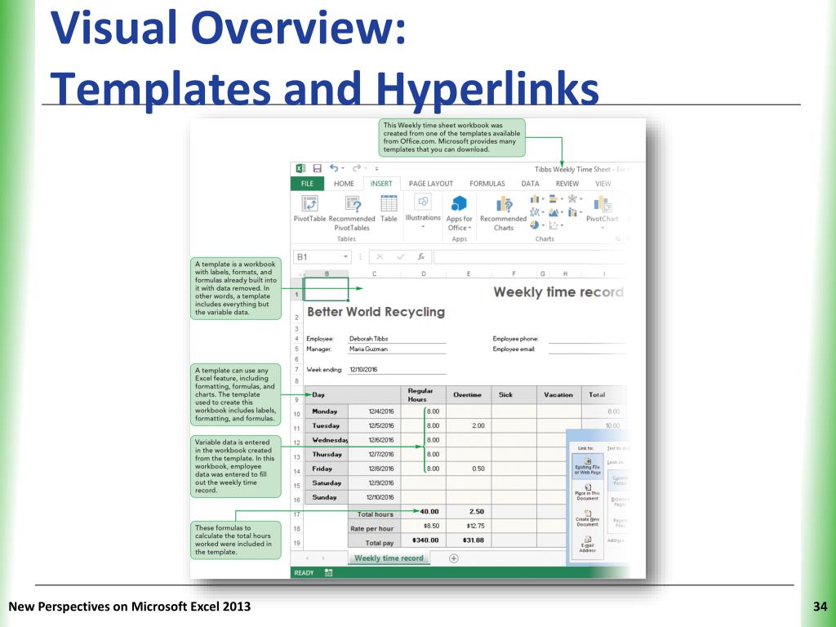Open the Name Box dropdown arrow
The image size is (836, 627).
click(345, 257)
